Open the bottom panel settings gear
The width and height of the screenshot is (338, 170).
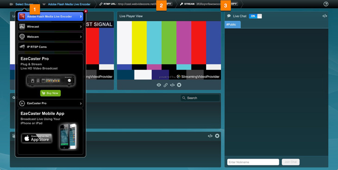(217, 136)
